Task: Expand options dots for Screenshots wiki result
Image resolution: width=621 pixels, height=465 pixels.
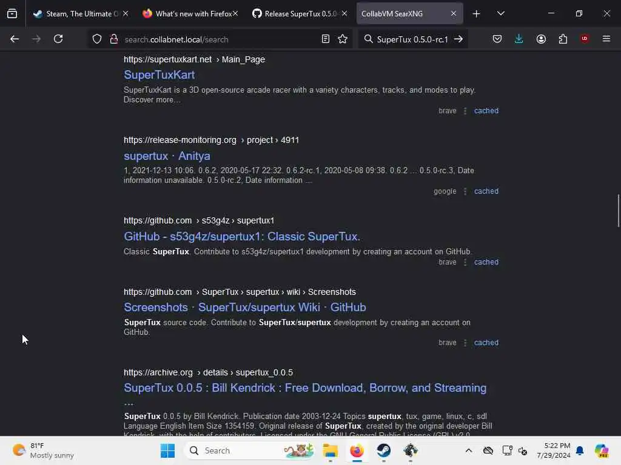Action: [465, 343]
